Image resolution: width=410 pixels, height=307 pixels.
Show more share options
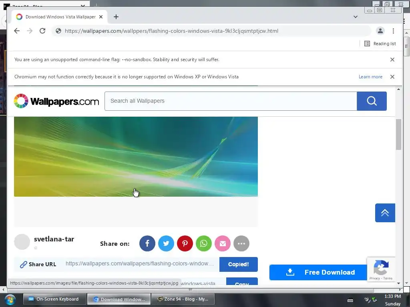241,243
